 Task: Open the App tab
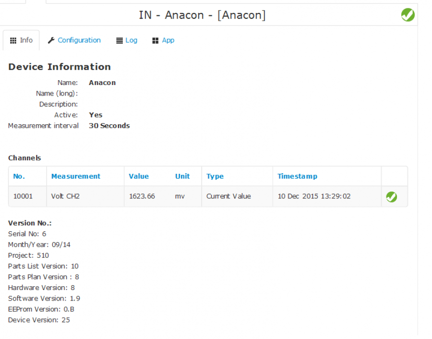click(168, 40)
